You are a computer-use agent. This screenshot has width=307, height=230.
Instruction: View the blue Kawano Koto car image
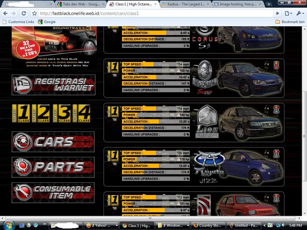(x=250, y=80)
